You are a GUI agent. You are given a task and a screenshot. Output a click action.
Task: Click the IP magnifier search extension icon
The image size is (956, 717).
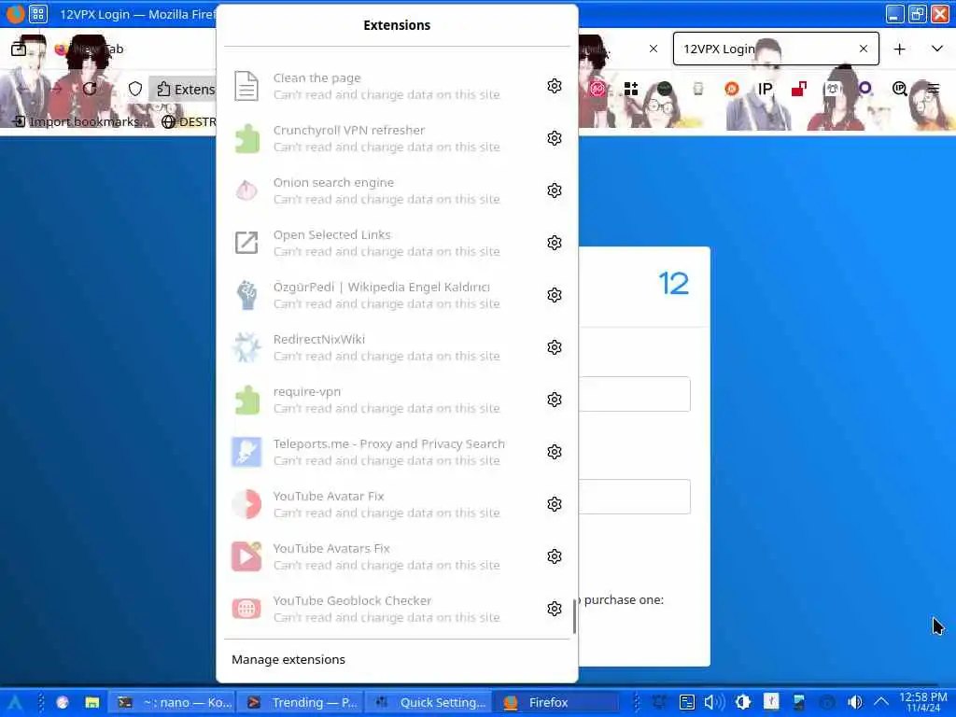pos(899,89)
